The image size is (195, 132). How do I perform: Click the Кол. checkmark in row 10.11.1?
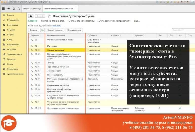[x=180, y=108]
